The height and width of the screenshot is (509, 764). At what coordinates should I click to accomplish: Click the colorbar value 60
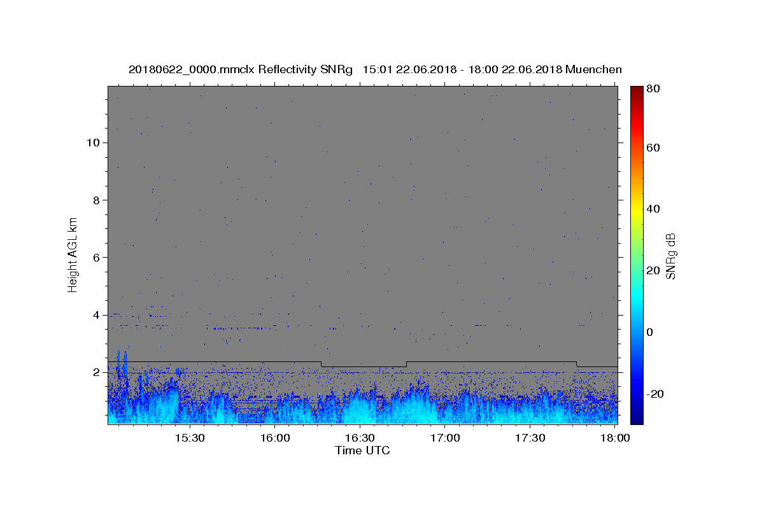pos(653,148)
